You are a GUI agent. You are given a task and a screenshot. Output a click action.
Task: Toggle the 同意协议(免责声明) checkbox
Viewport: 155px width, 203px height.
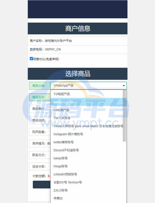[x=31, y=59]
